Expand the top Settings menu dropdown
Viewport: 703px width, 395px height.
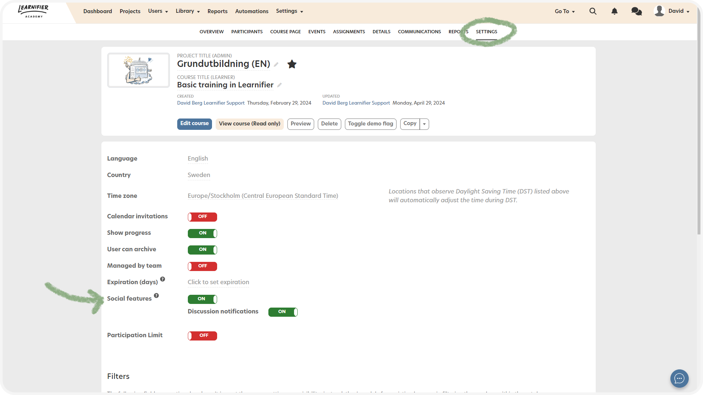coord(289,11)
